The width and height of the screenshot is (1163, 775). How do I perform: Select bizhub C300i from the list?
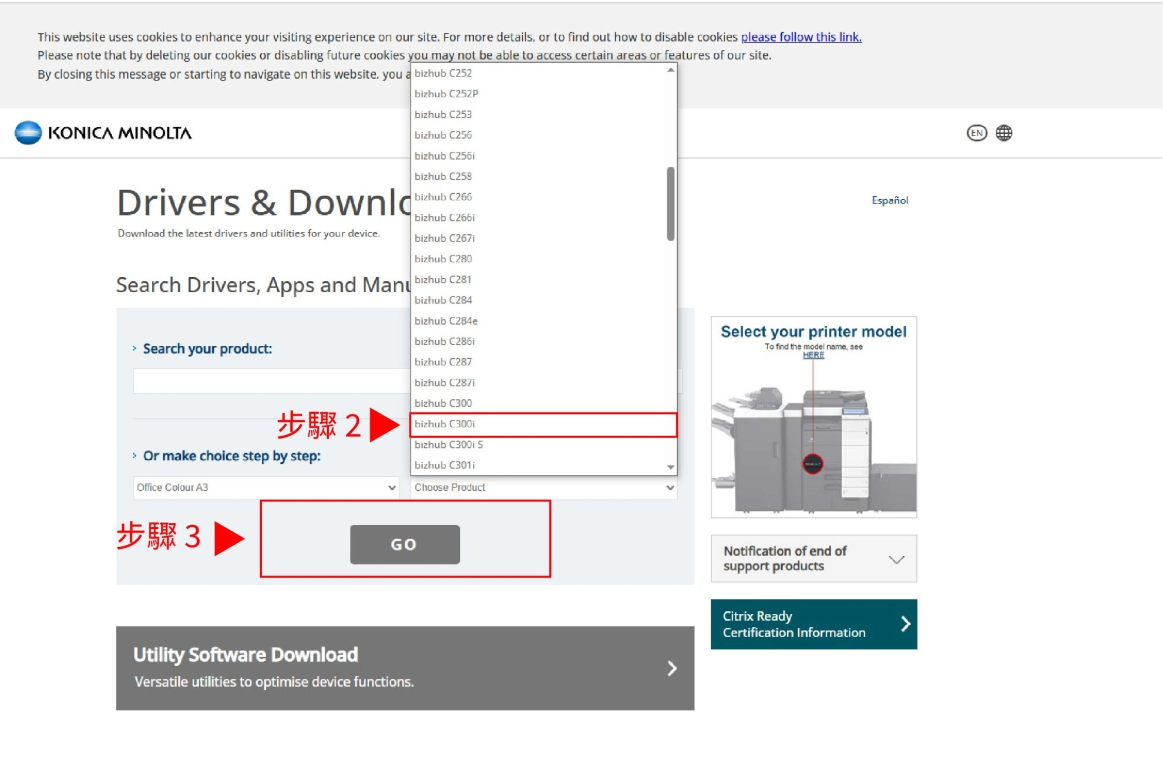pos(543,424)
